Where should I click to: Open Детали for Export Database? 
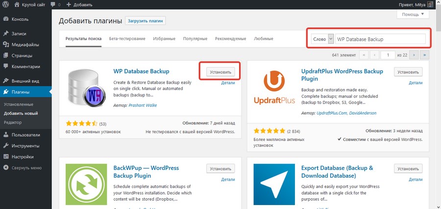tap(416, 179)
